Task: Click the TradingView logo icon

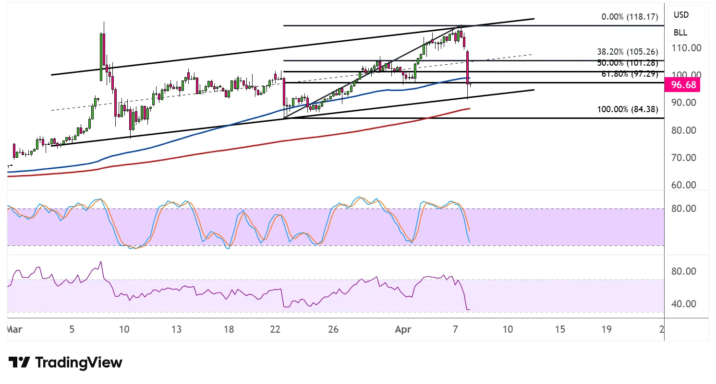Action: pyautogui.click(x=20, y=362)
